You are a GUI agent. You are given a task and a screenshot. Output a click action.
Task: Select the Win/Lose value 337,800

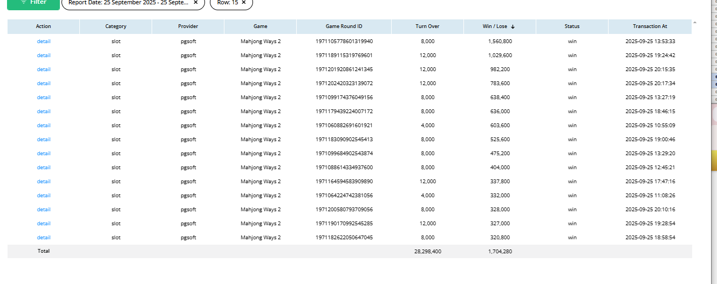tap(500, 181)
